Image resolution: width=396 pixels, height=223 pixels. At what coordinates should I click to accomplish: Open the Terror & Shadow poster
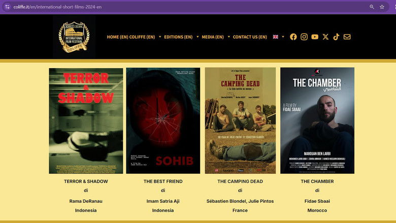pos(86,121)
